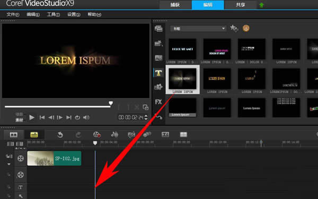This screenshot has height=199, width=318.
Task: Open the 编辑(E) menu
Action: (33, 15)
